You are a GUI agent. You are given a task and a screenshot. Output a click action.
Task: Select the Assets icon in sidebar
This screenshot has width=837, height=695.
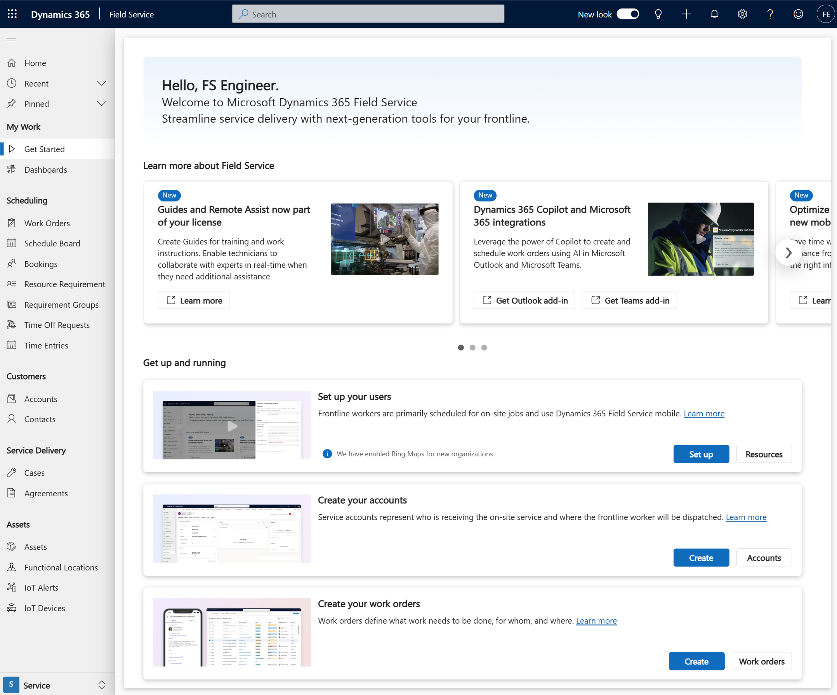12,546
